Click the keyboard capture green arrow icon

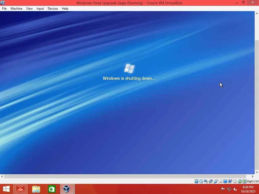point(245,181)
